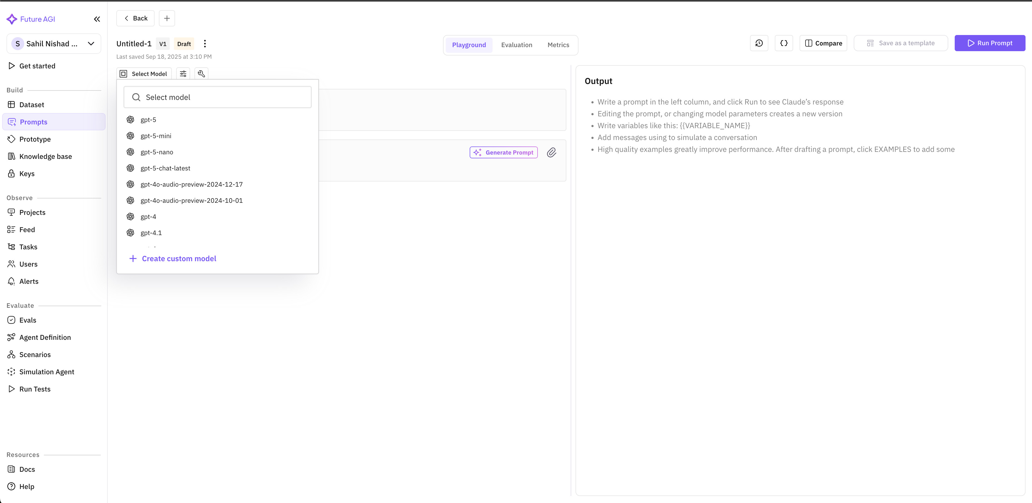This screenshot has width=1032, height=503.
Task: Switch to the Evaluation tab
Action: pyautogui.click(x=516, y=45)
